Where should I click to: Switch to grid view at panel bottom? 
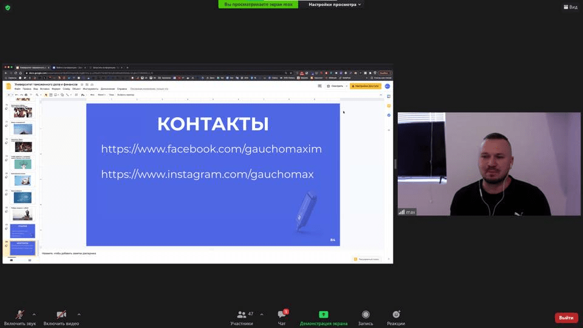point(30,261)
